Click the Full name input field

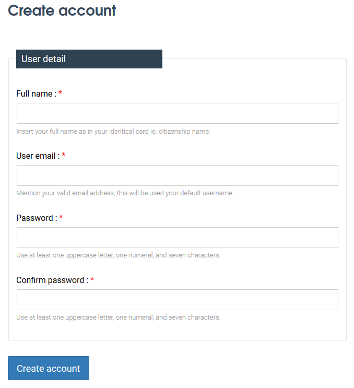[x=178, y=113]
